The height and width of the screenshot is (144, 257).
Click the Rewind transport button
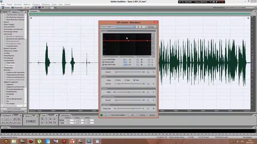(7, 122)
